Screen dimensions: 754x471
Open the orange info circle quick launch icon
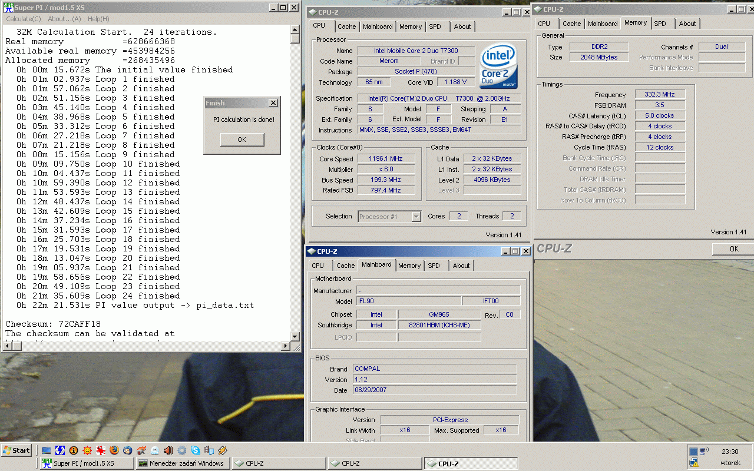pos(74,450)
